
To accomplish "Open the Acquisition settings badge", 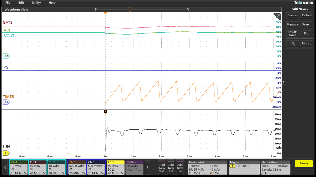I will 276,167.
